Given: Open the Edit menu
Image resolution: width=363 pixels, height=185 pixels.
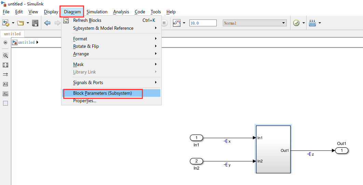Looking at the screenshot, I should tap(19, 12).
